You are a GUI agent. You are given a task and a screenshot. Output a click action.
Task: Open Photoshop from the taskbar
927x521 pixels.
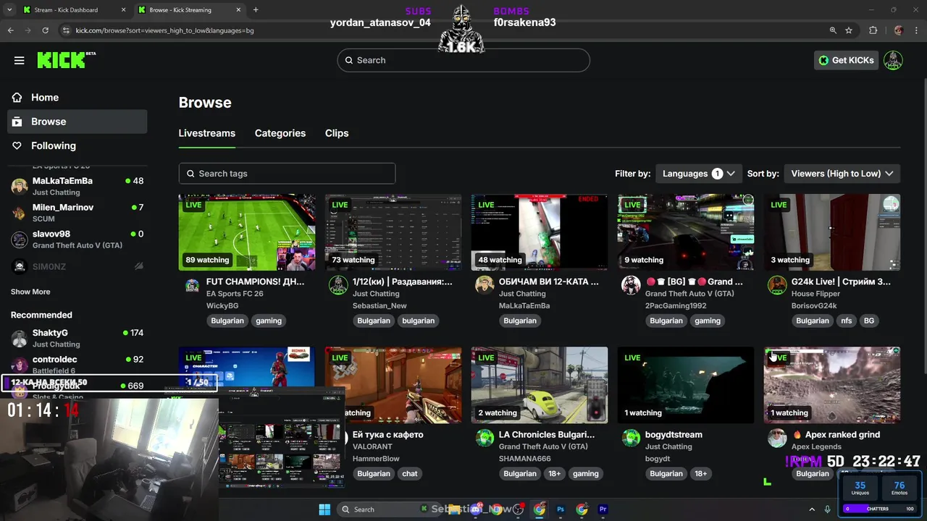pyautogui.click(x=561, y=509)
